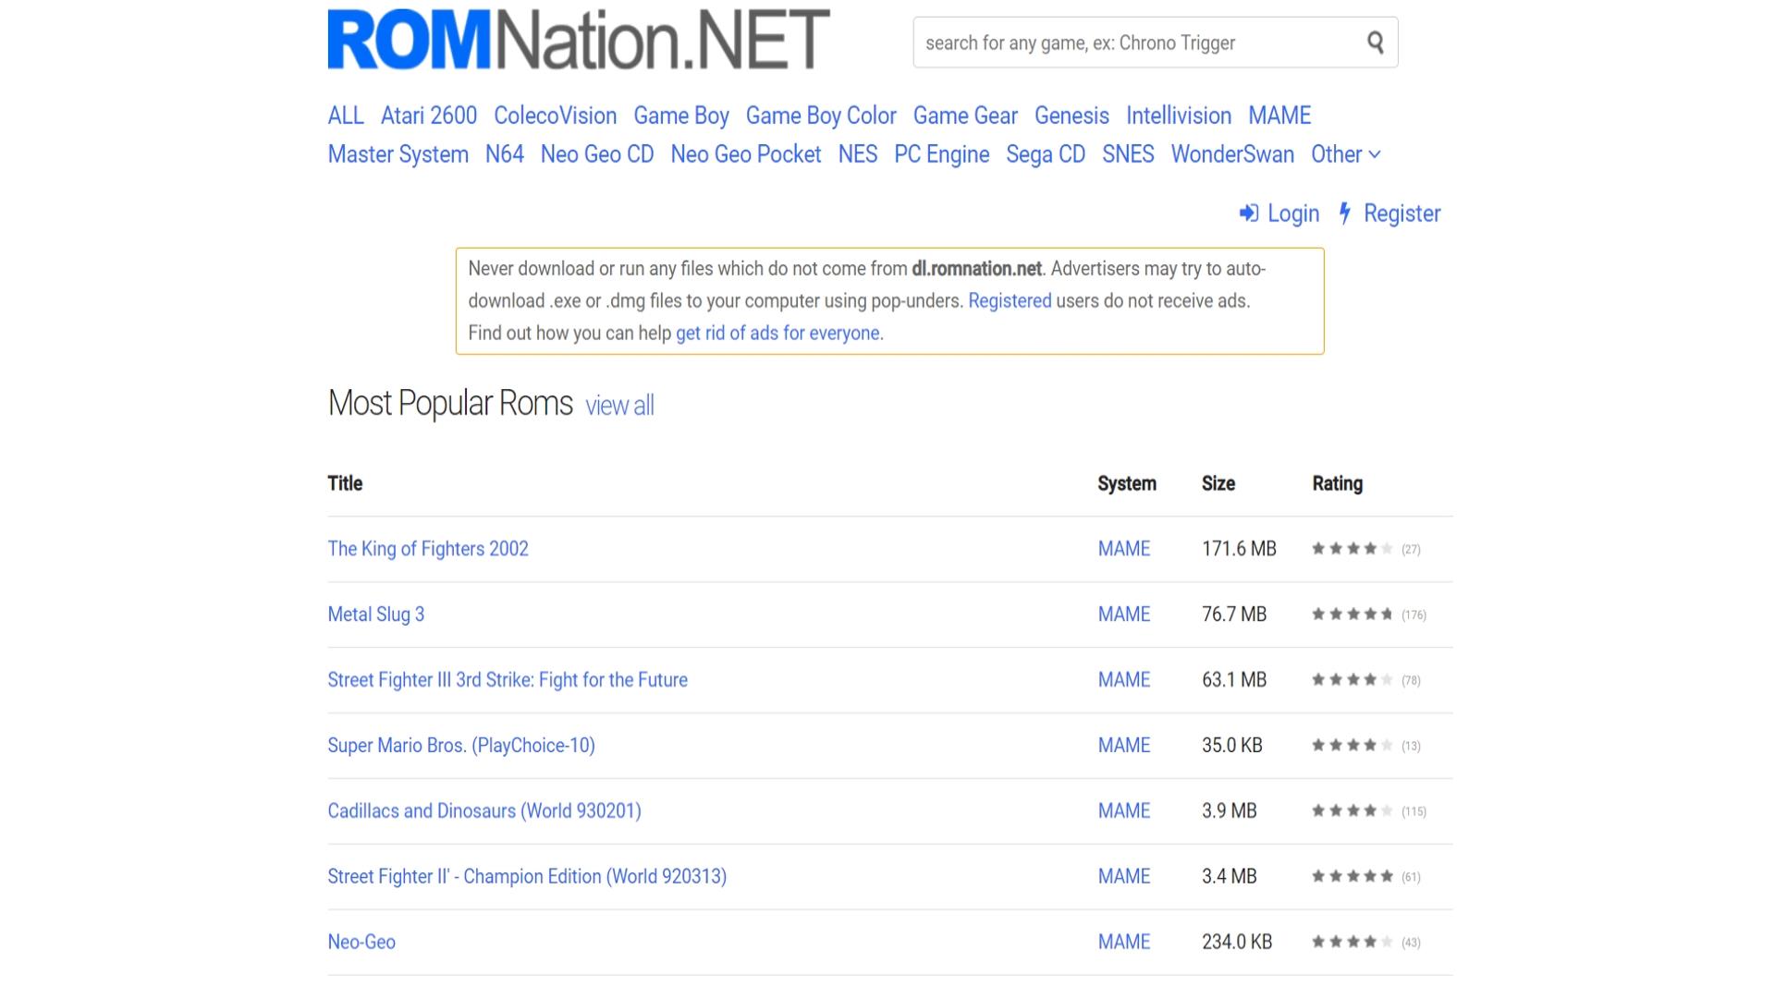Click star rating for Street Fighter II'
The width and height of the screenshot is (1775, 998).
click(1353, 877)
